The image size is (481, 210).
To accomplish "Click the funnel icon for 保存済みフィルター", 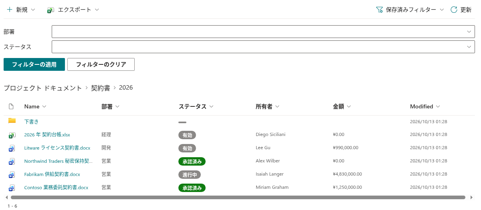I will 379,10.
